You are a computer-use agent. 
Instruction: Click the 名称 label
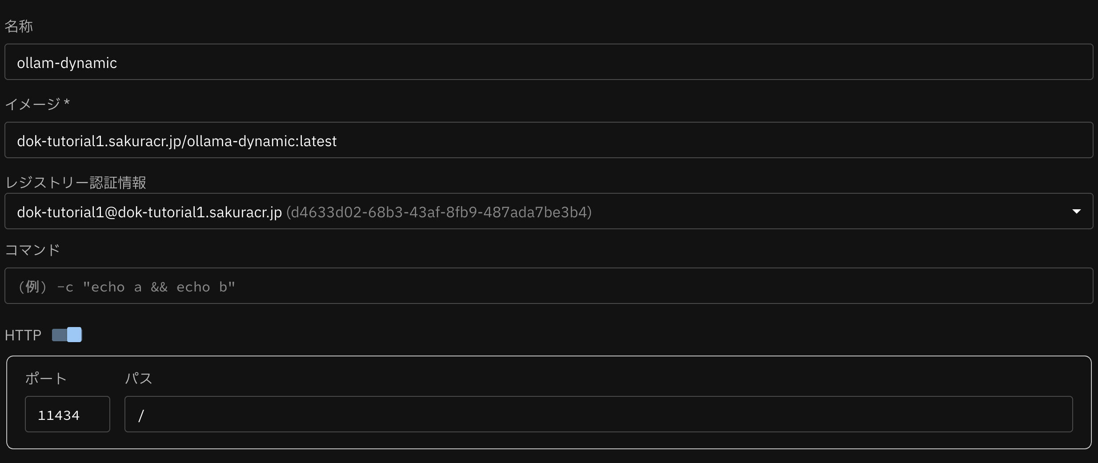[x=19, y=26]
